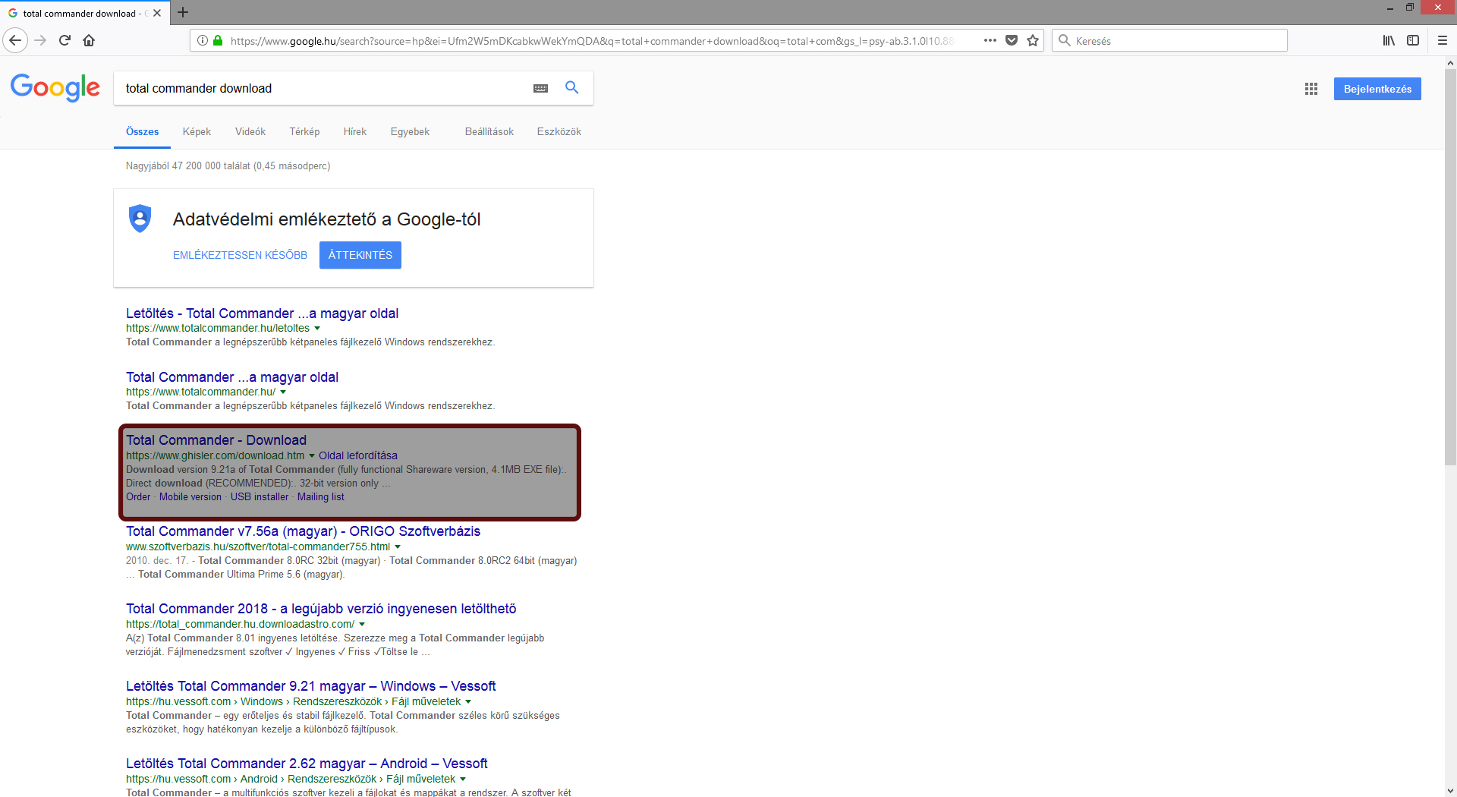Expand dropdown arrow beside szoftverbazis.hu result URL

(x=398, y=547)
